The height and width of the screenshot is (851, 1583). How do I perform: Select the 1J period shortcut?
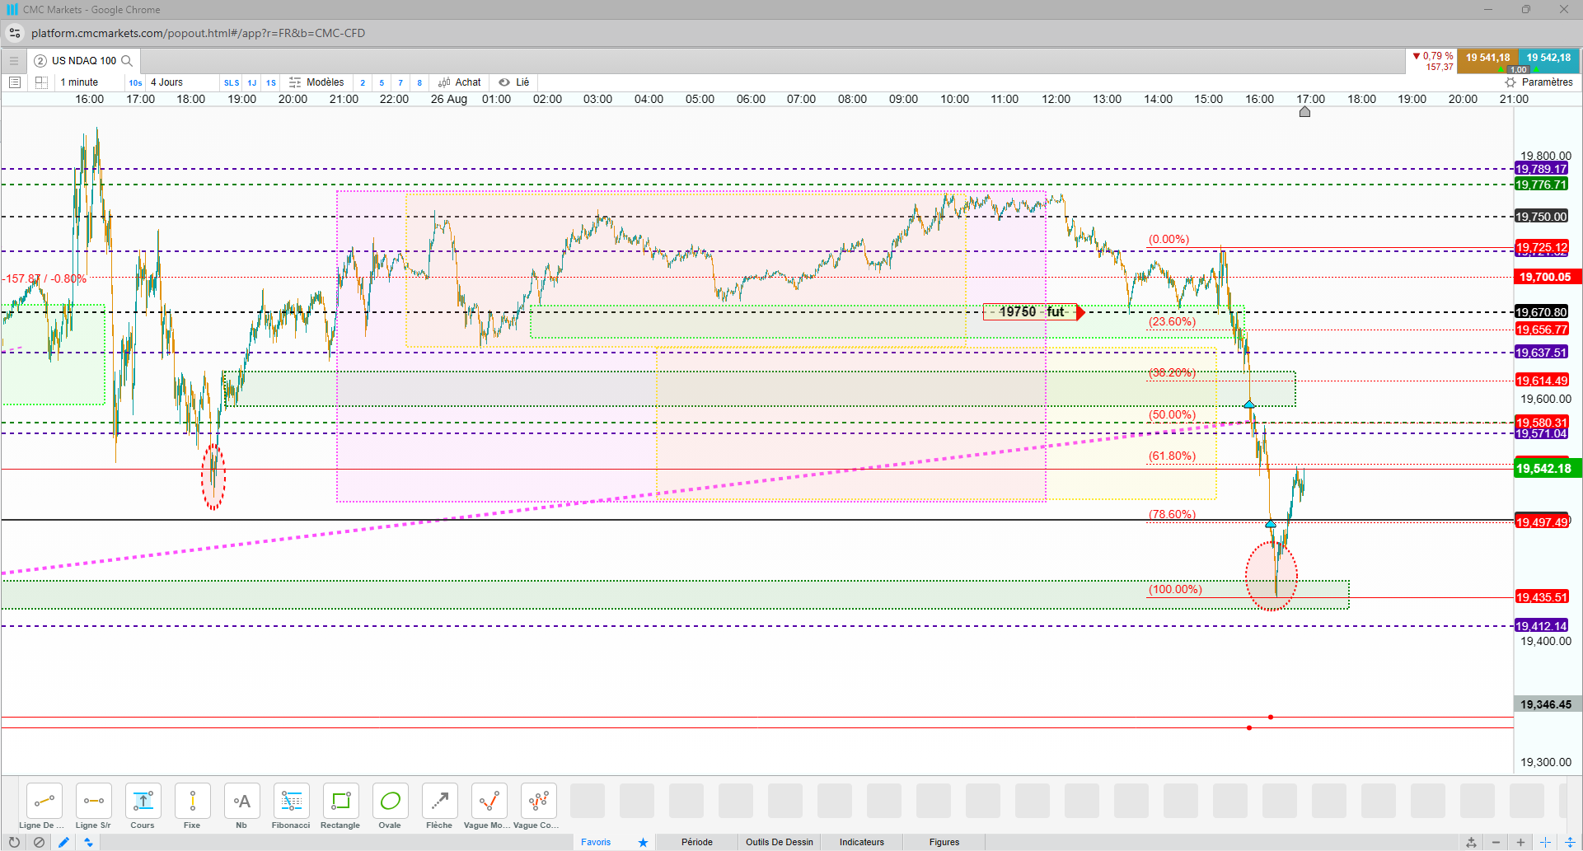click(252, 82)
